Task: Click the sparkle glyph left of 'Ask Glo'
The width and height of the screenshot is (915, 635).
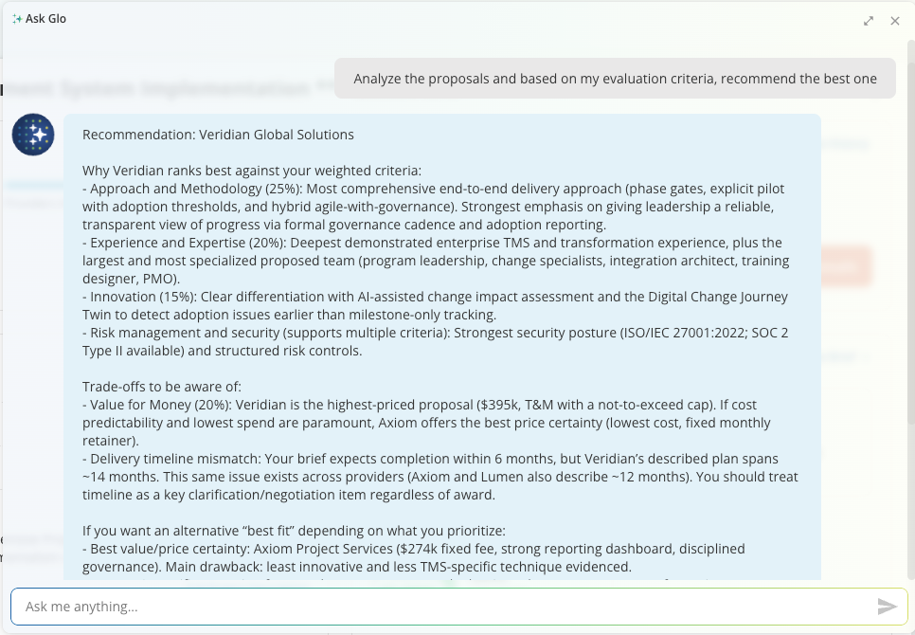Action: tap(19, 17)
